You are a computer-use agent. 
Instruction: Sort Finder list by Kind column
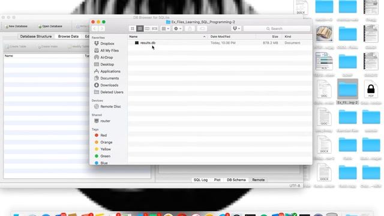(x=297, y=37)
